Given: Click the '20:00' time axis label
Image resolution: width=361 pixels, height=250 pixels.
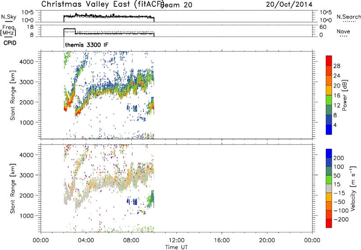Looking at the screenshot, I should [x=267, y=241].
